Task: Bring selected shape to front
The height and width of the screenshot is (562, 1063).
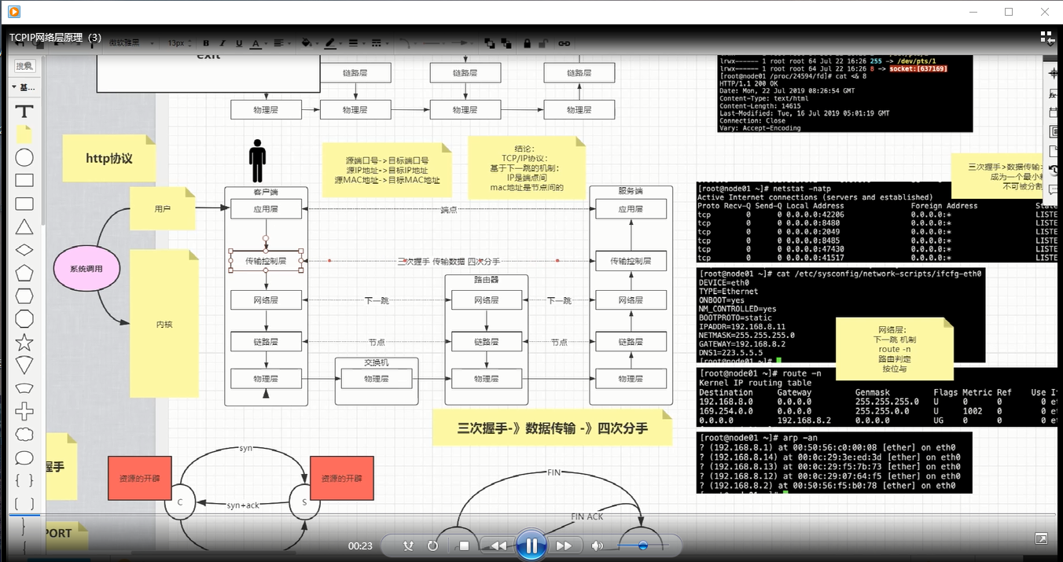Action: click(489, 43)
